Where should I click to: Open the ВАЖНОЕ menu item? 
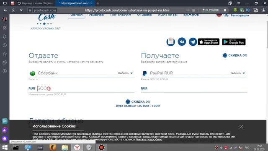coord(191,15)
